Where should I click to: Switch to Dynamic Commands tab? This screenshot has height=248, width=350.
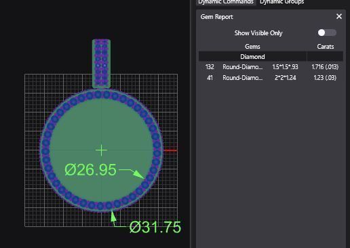point(226,2)
